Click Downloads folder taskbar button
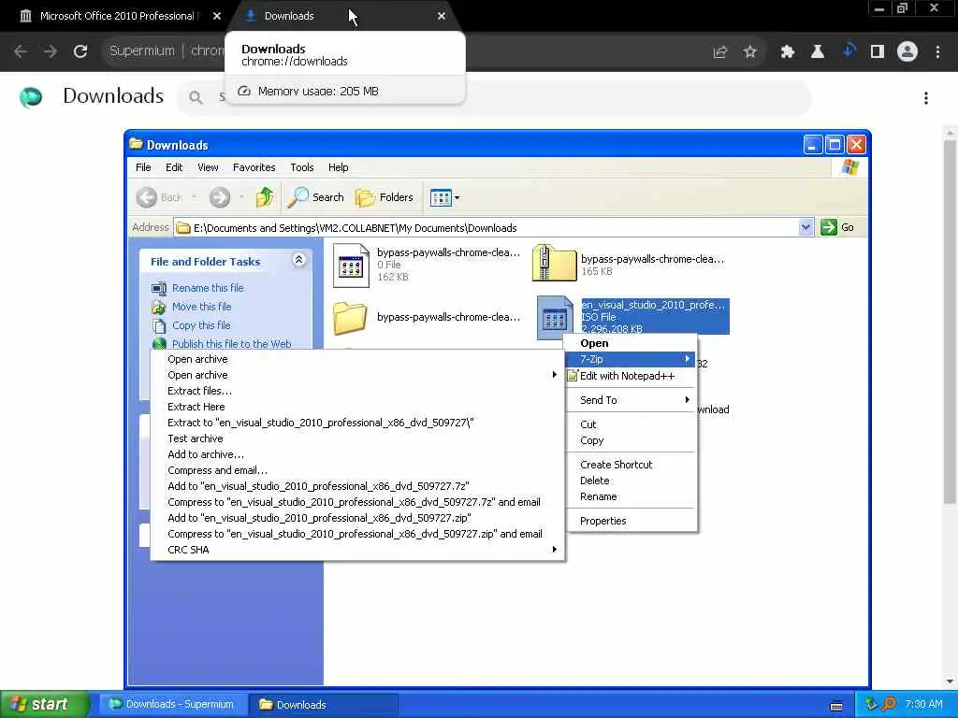 324,705
